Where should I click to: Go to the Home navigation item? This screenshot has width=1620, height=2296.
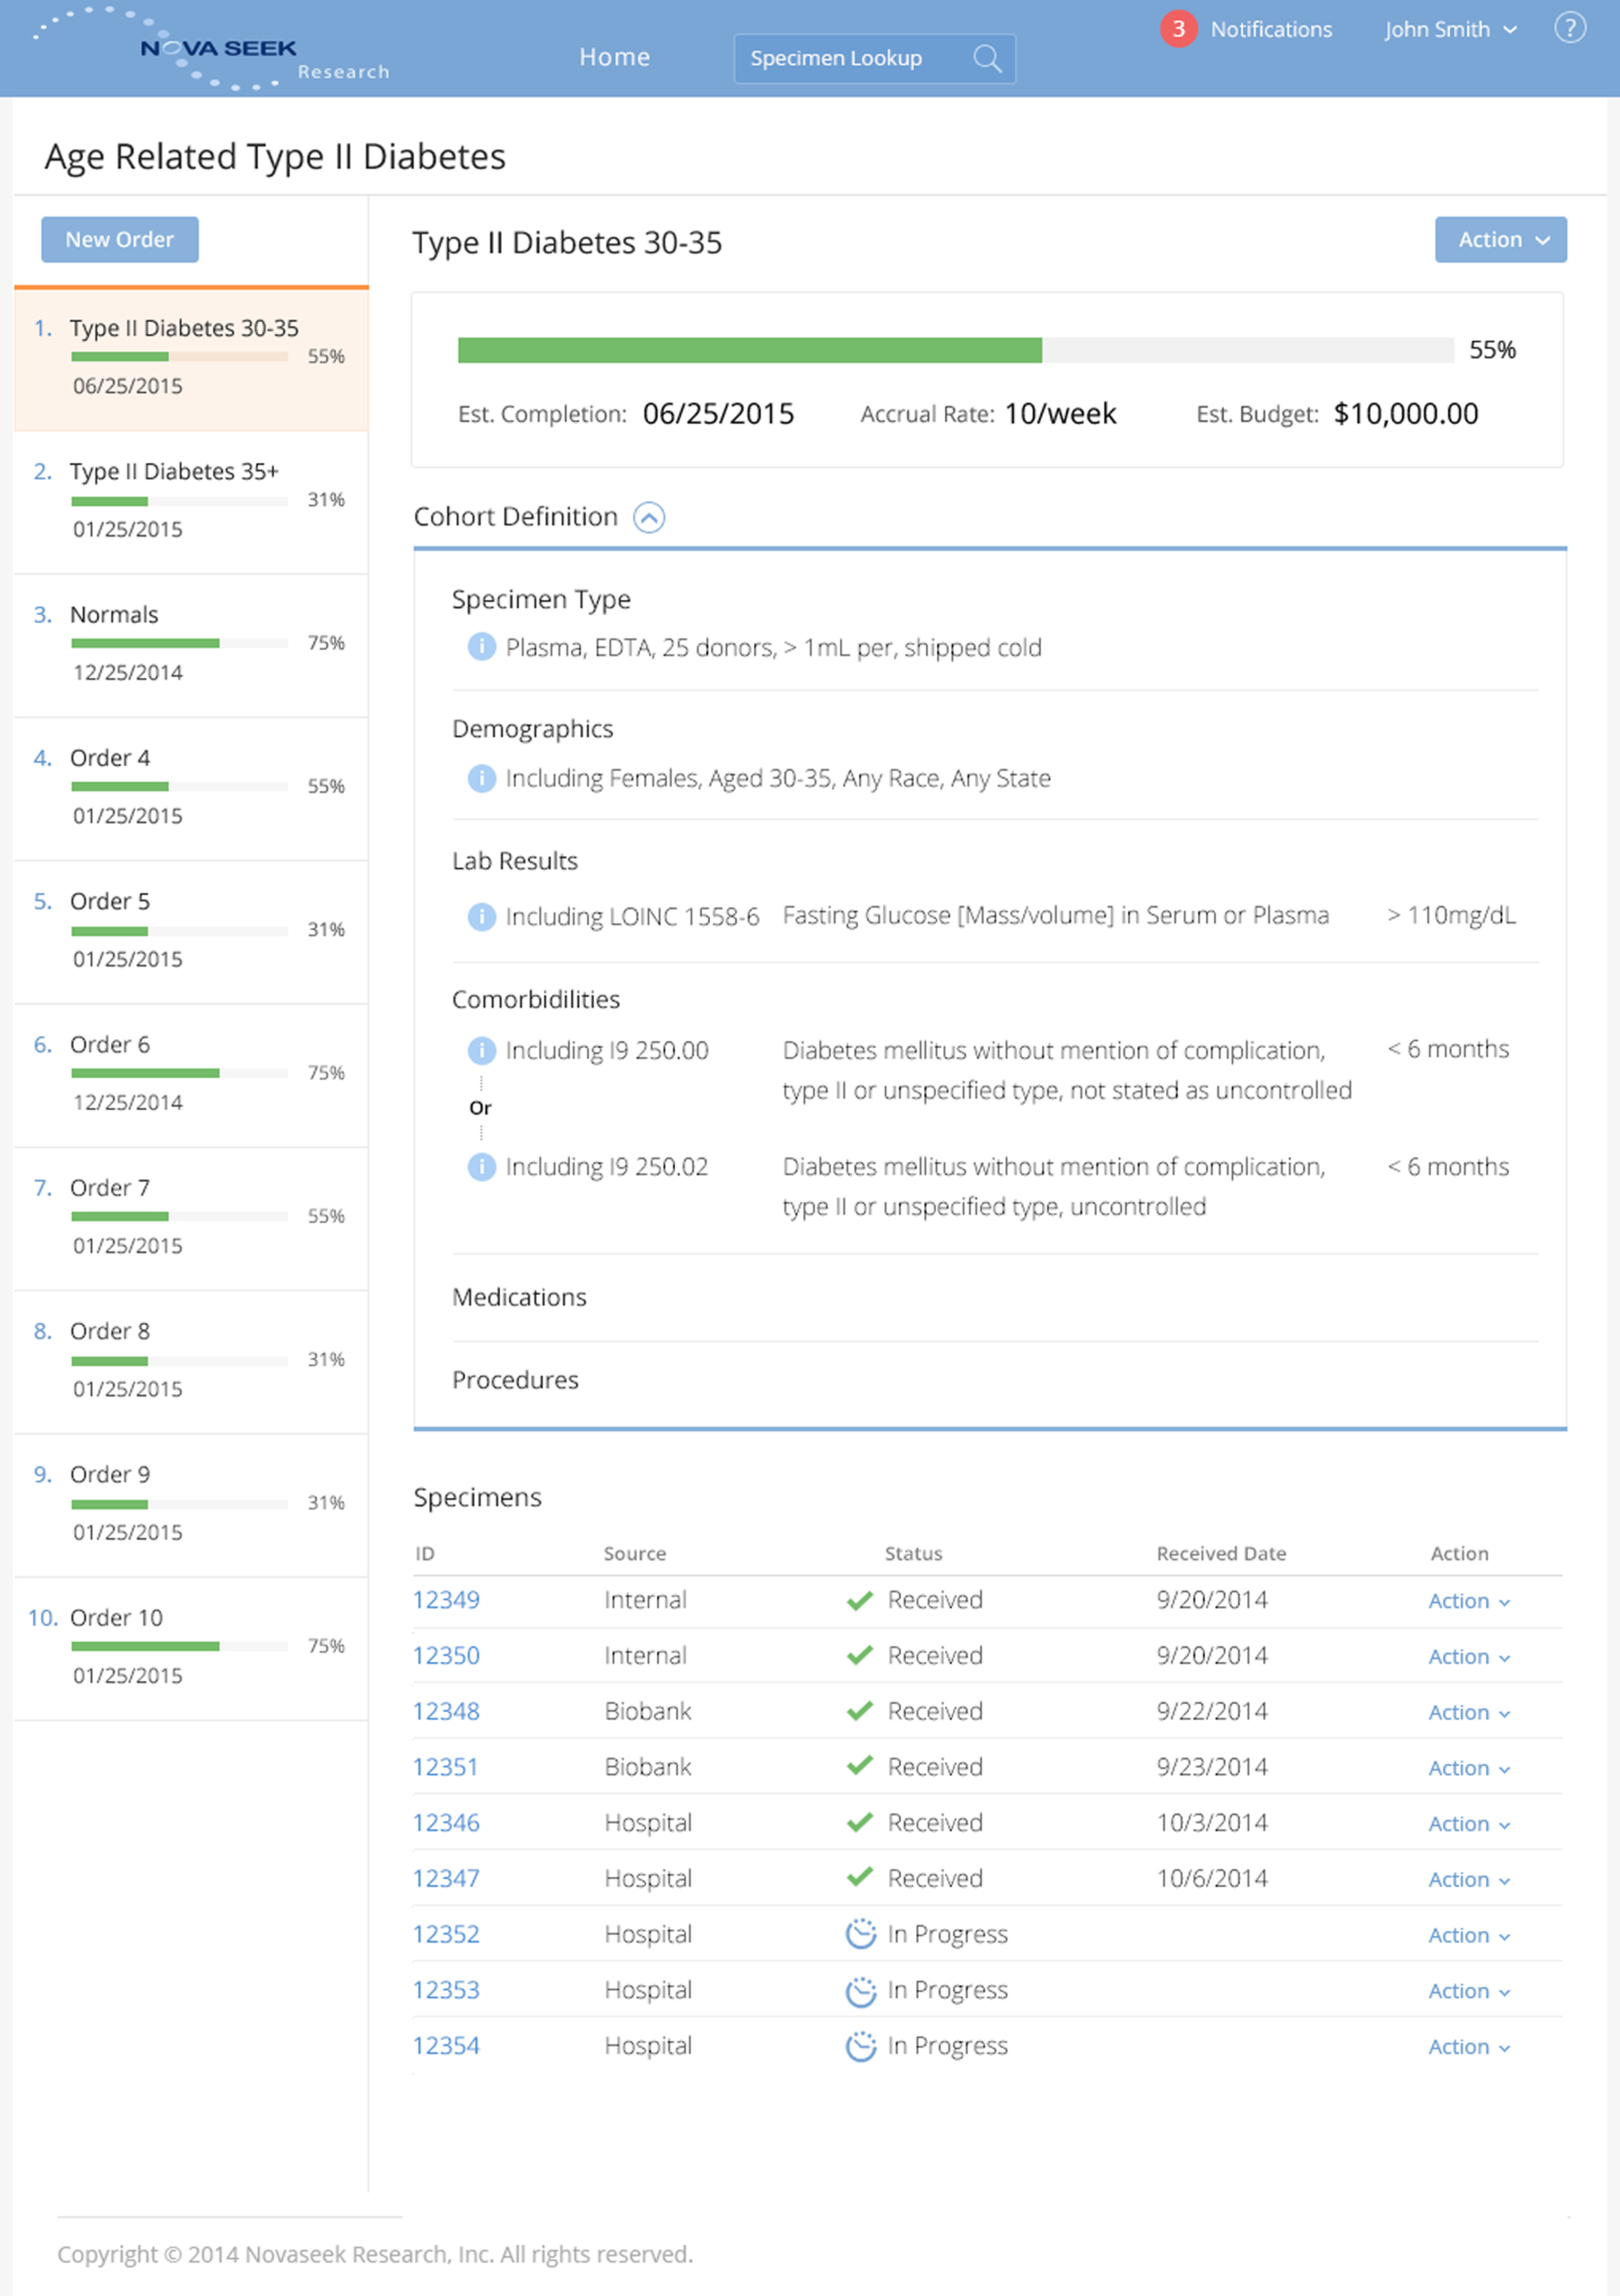[614, 57]
